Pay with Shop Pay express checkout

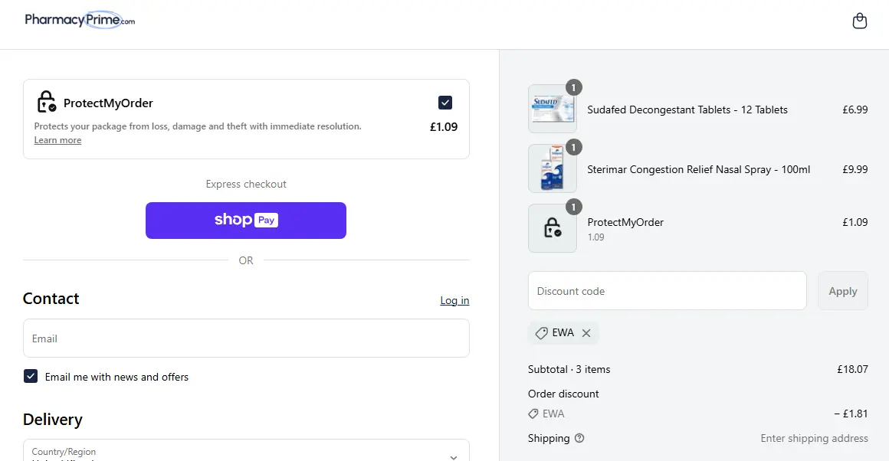246,221
